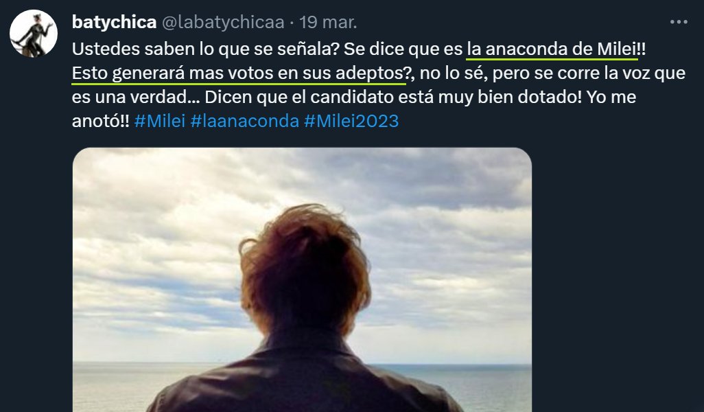Visit the @labatychicaa handle link
Screen dimensions: 704x412
click(x=223, y=22)
